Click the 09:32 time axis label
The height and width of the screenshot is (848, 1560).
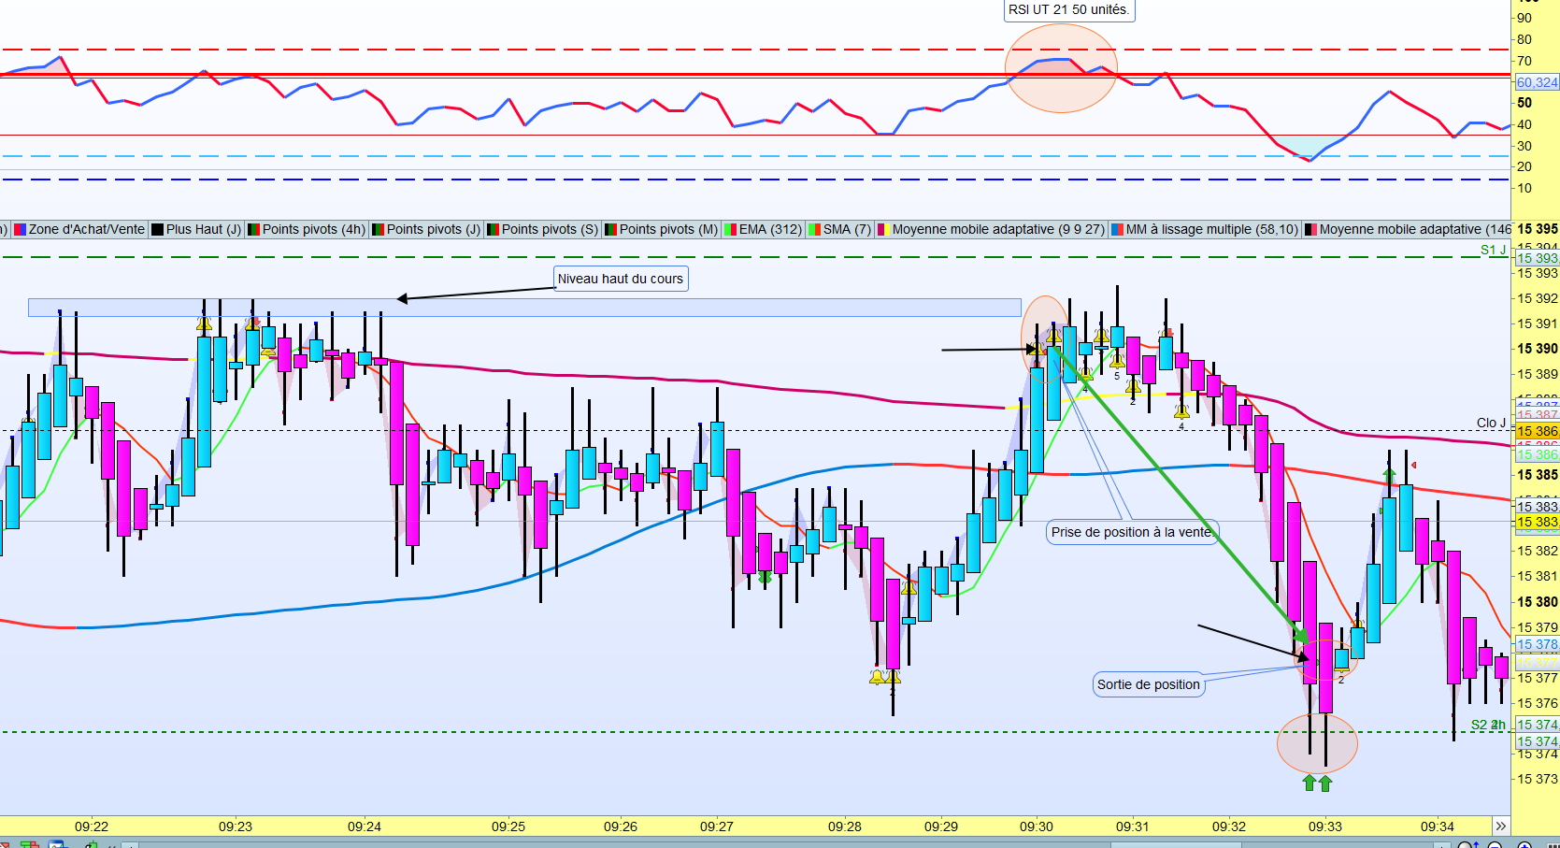[x=1229, y=826]
